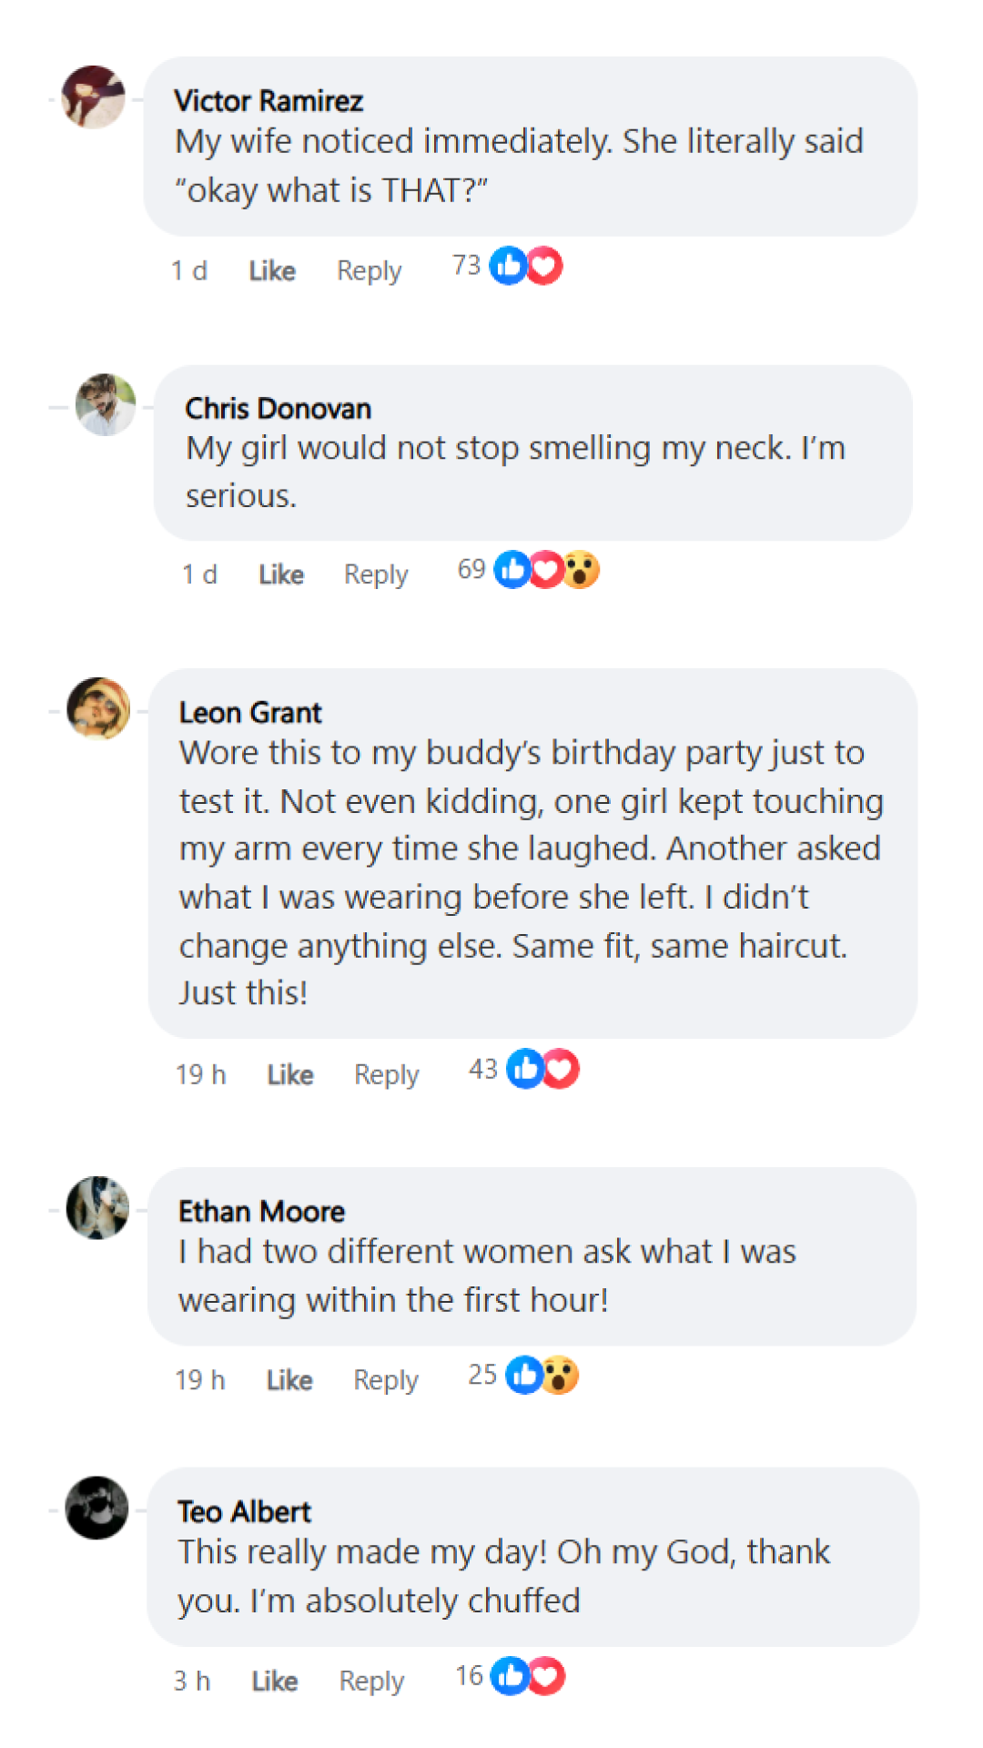
Task: Click Victor Ramirez's profile picture
Action: tap(94, 97)
